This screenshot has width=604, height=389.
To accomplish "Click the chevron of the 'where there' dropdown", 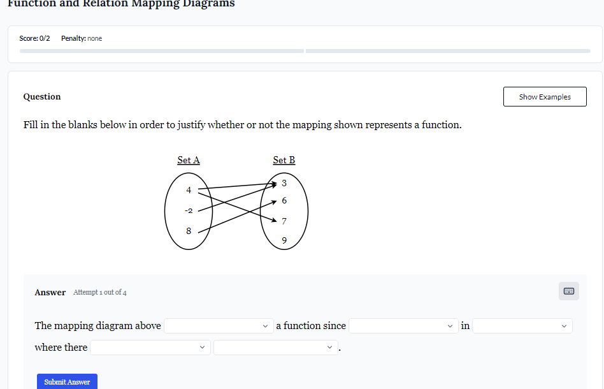I will [202, 347].
